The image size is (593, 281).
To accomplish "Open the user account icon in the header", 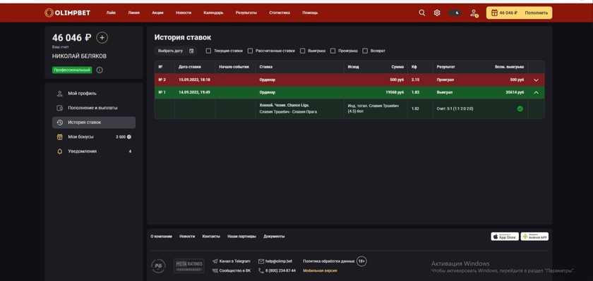I will click(x=474, y=13).
